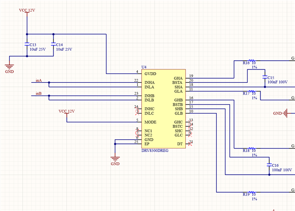Click the junction dot on inB net
The image size is (295, 211).
(49, 96)
